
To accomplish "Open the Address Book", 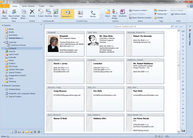I will [x=178, y=14].
